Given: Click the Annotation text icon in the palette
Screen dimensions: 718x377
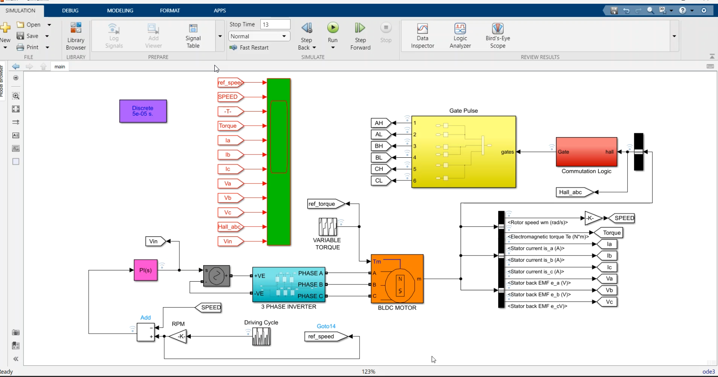Looking at the screenshot, I should coord(16,135).
